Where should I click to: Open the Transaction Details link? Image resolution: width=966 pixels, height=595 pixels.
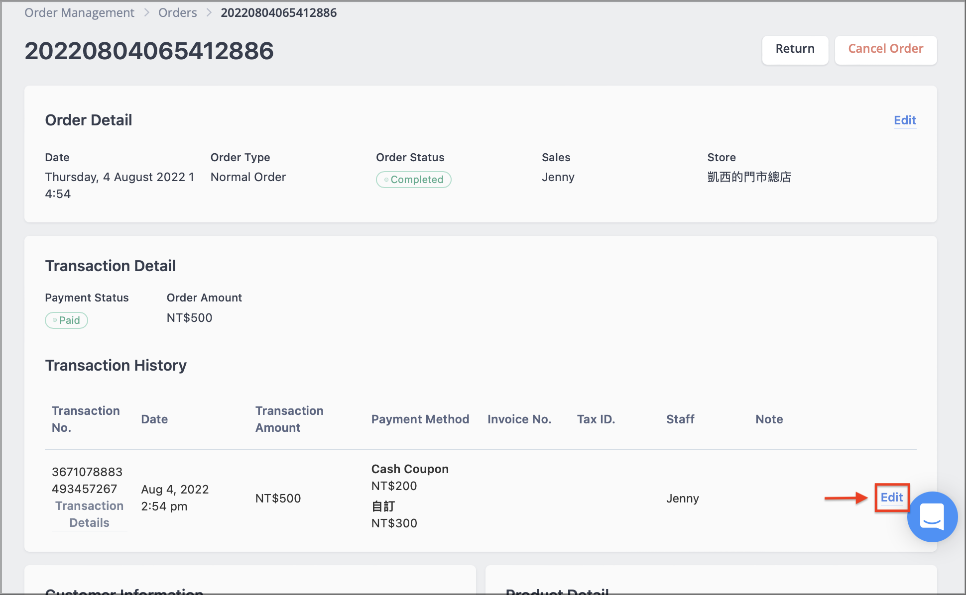[x=90, y=514]
